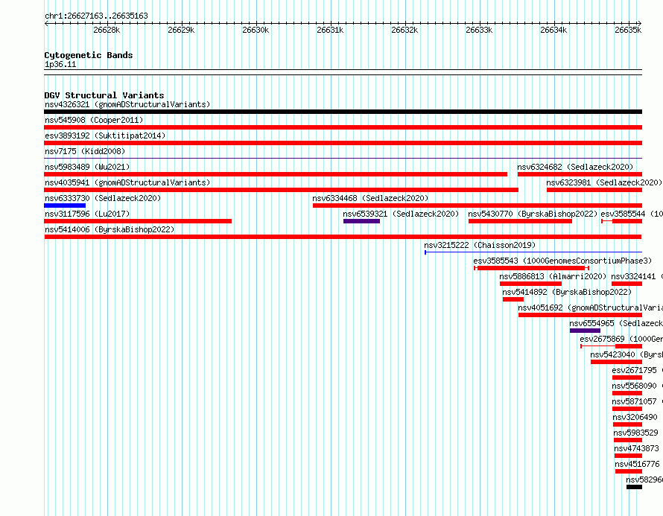This screenshot has width=663, height=516.
Task: Open nsv6539321 (Sedlazeck2020) label
Action: pyautogui.click(x=401, y=214)
